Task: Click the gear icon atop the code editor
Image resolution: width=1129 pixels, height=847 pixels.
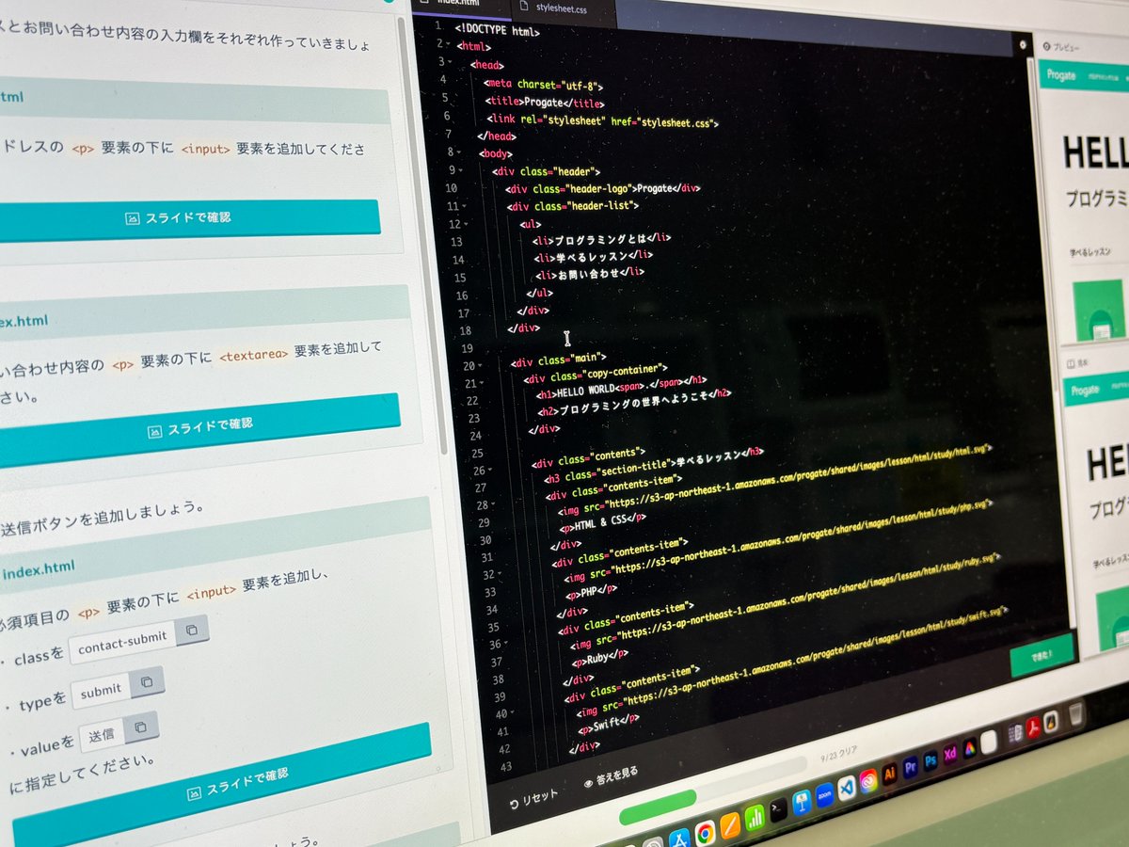Action: point(1023,45)
